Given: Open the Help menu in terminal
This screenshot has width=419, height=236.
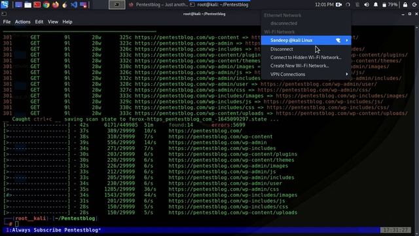Looking at the screenshot, I should click(67, 22).
